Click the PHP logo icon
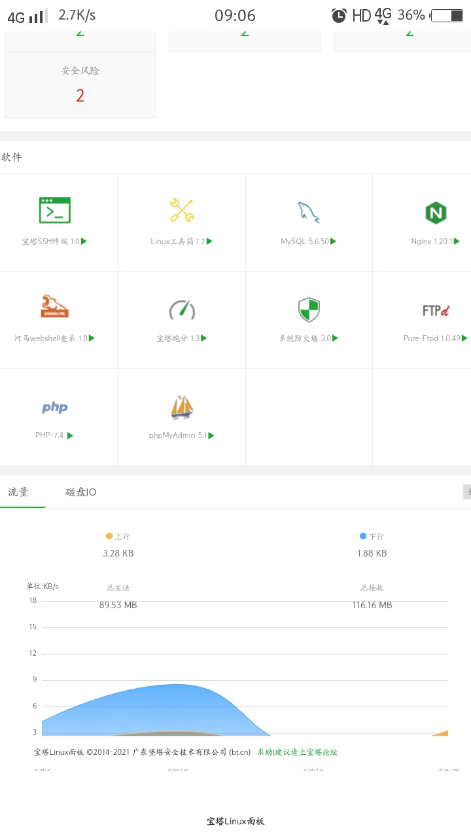Screen dimensions: 471x838 (54, 407)
